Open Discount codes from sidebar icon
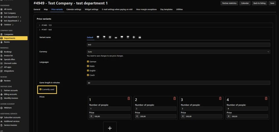This screenshot has width=279, height=132. [2, 63]
